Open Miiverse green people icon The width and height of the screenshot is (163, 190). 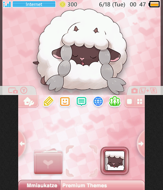[x=115, y=101]
